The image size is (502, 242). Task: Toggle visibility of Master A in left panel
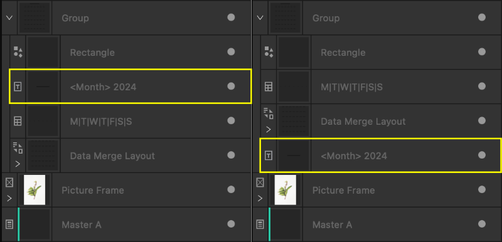231,224
